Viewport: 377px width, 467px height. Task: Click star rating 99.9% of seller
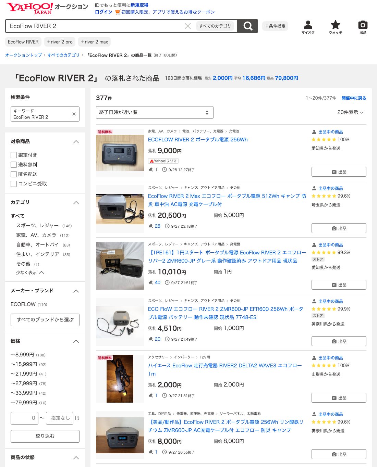coord(331,309)
